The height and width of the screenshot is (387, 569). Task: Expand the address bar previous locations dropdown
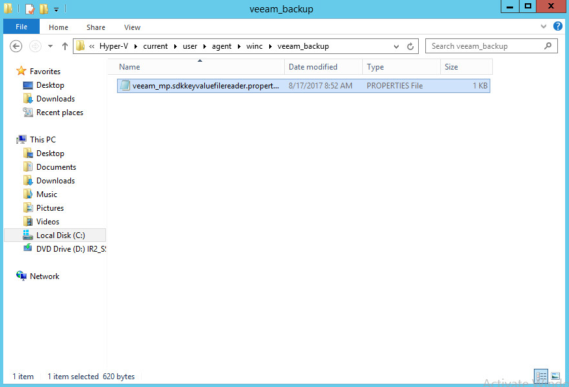coord(396,46)
